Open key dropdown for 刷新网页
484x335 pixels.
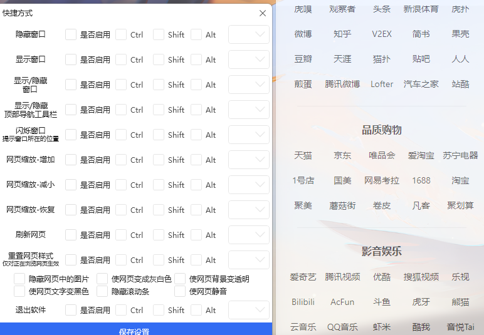pos(249,235)
